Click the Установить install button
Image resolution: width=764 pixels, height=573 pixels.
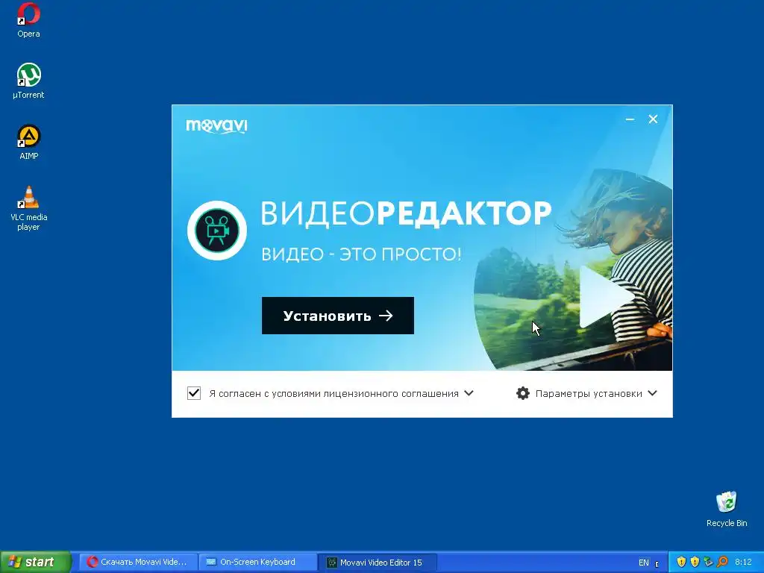coord(338,316)
